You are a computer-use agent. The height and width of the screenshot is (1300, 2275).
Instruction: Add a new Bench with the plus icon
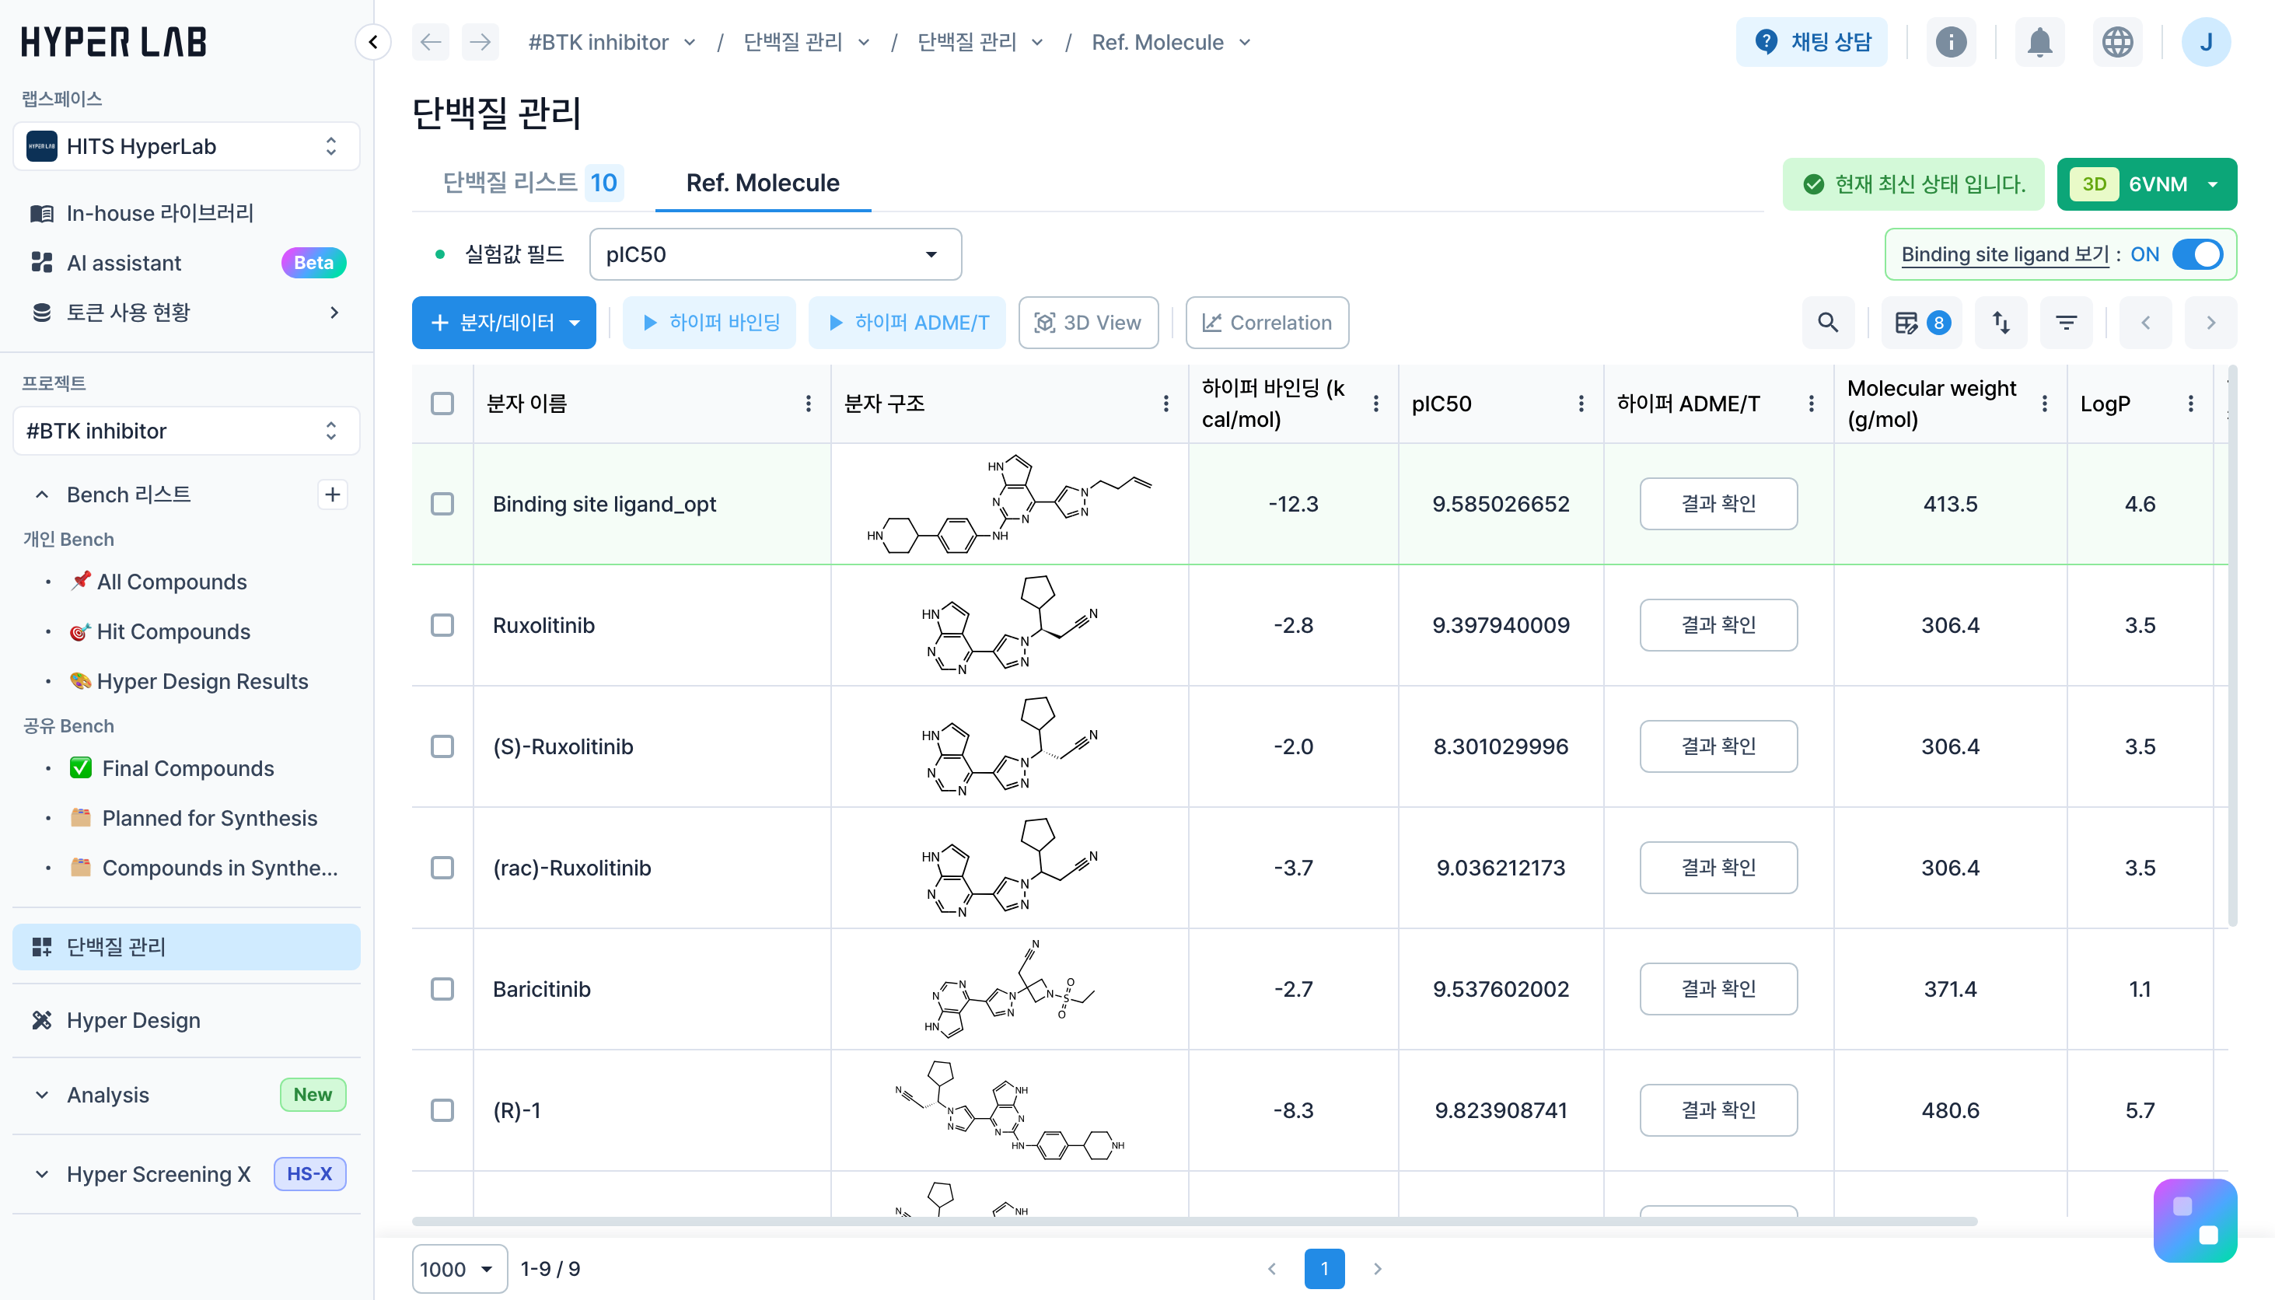[x=332, y=494]
